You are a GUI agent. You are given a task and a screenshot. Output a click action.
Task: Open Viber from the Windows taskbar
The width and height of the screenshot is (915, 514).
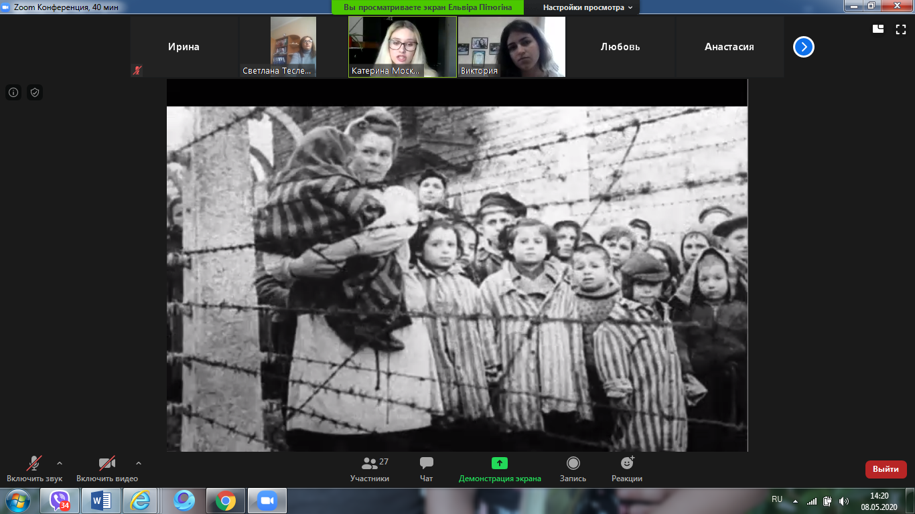(x=60, y=501)
